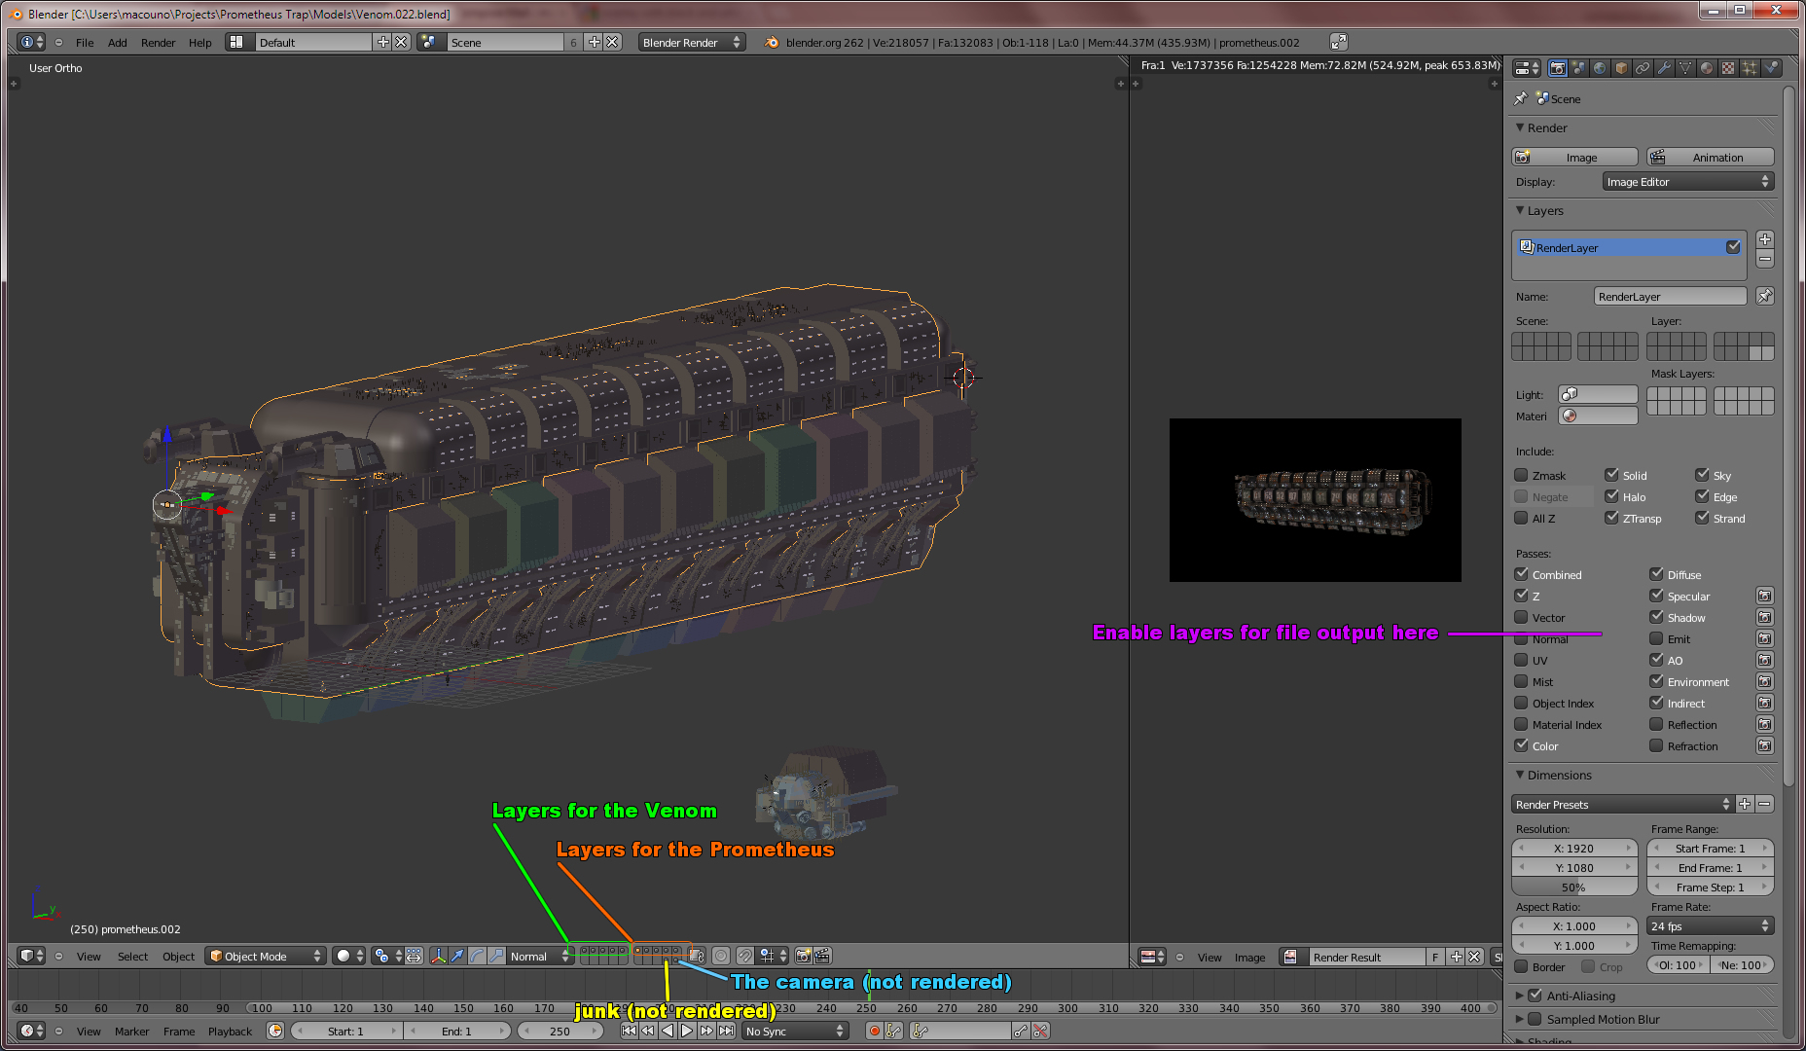Open the Particles properties tab
Image resolution: width=1806 pixels, height=1051 pixels.
click(x=1750, y=68)
